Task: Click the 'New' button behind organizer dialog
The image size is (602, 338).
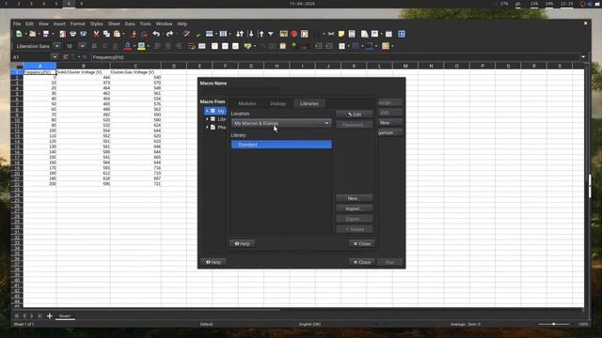Action: tap(390, 123)
